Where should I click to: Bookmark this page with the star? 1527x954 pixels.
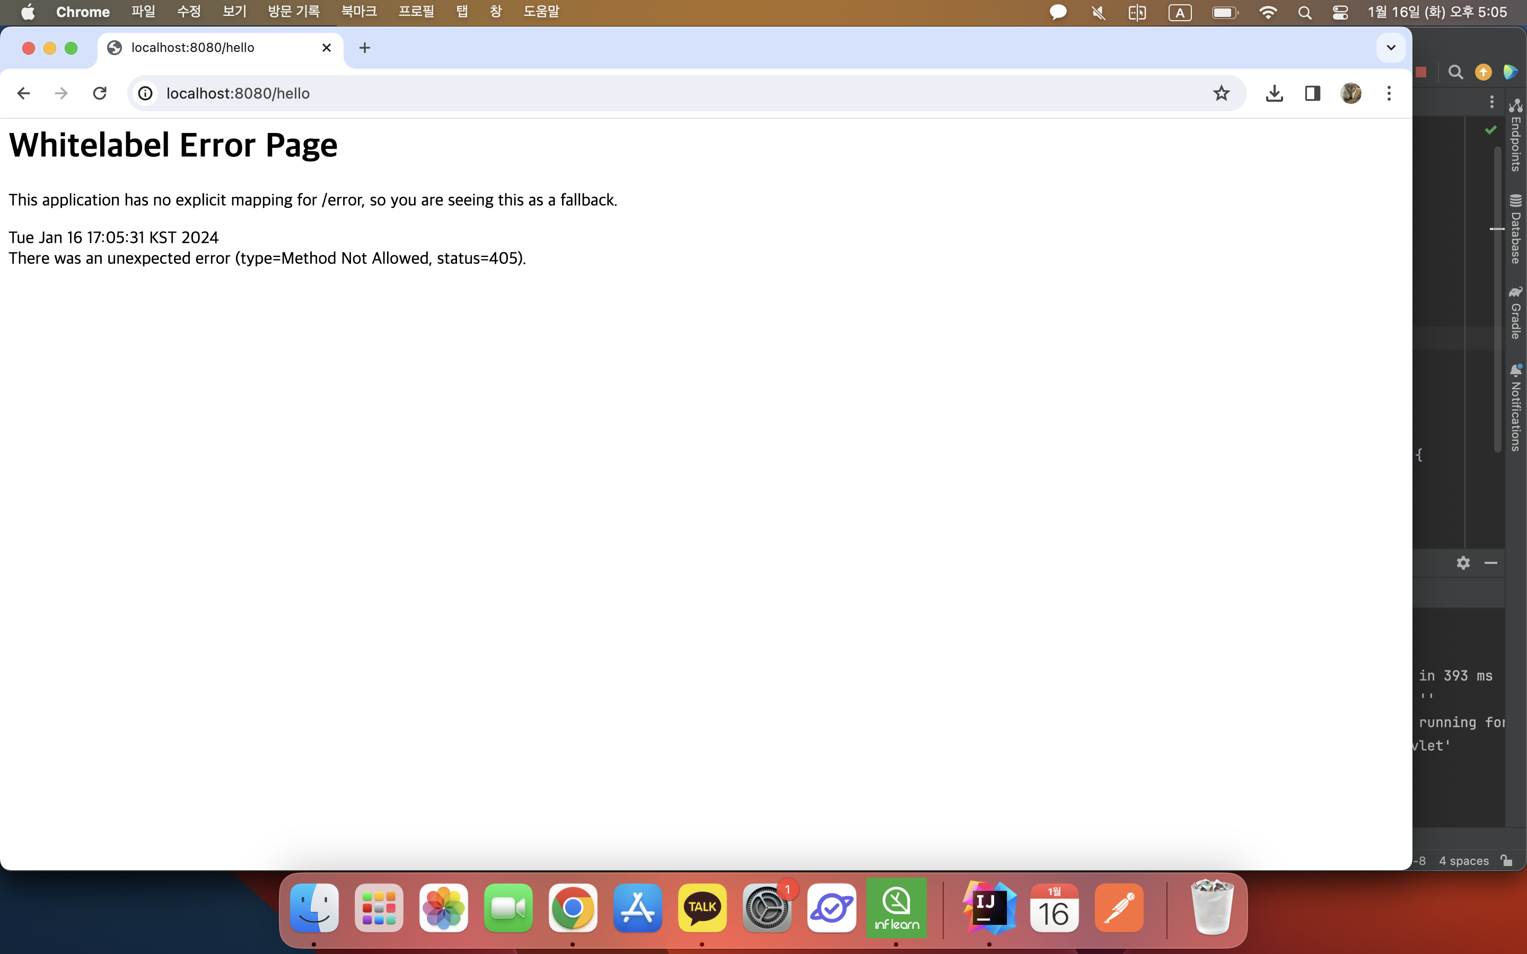coord(1222,93)
